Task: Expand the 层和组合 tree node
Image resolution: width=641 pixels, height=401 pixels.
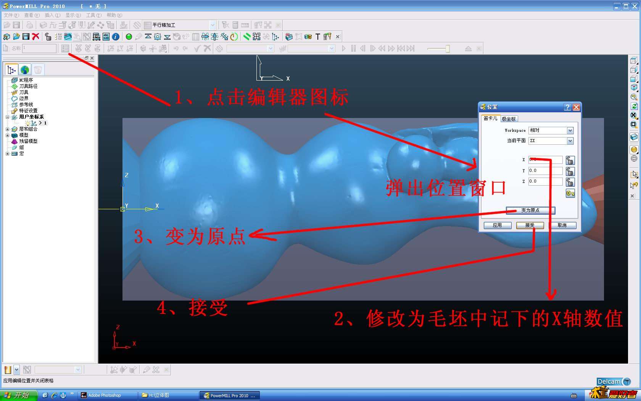Action: (7, 129)
